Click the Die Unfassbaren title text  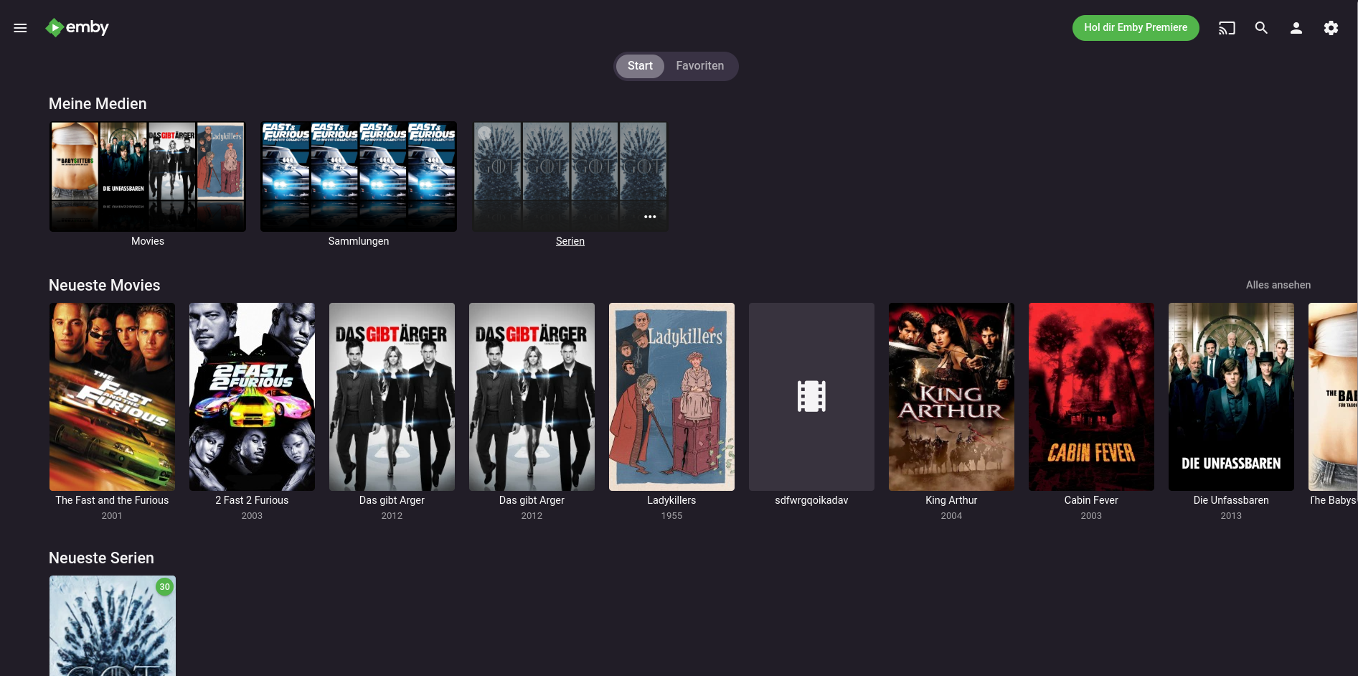pyautogui.click(x=1231, y=500)
